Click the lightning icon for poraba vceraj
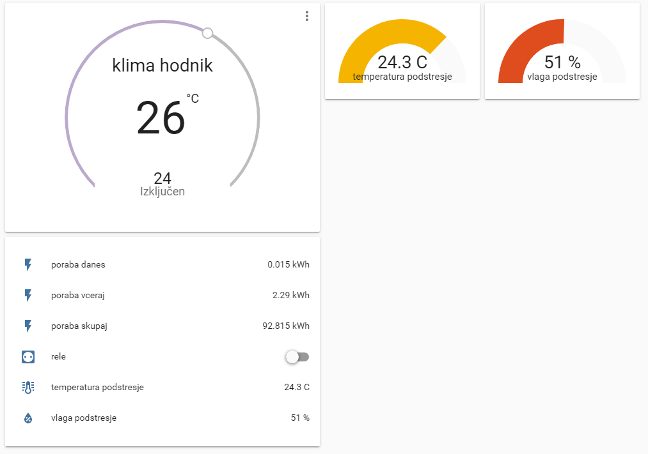The height and width of the screenshot is (454, 648). 28,295
